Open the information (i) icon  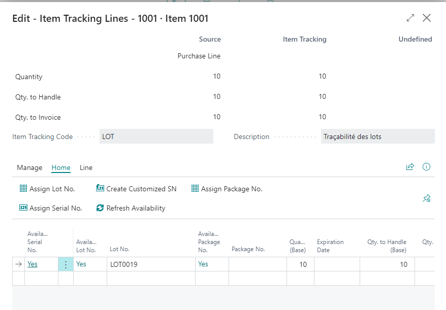click(426, 167)
